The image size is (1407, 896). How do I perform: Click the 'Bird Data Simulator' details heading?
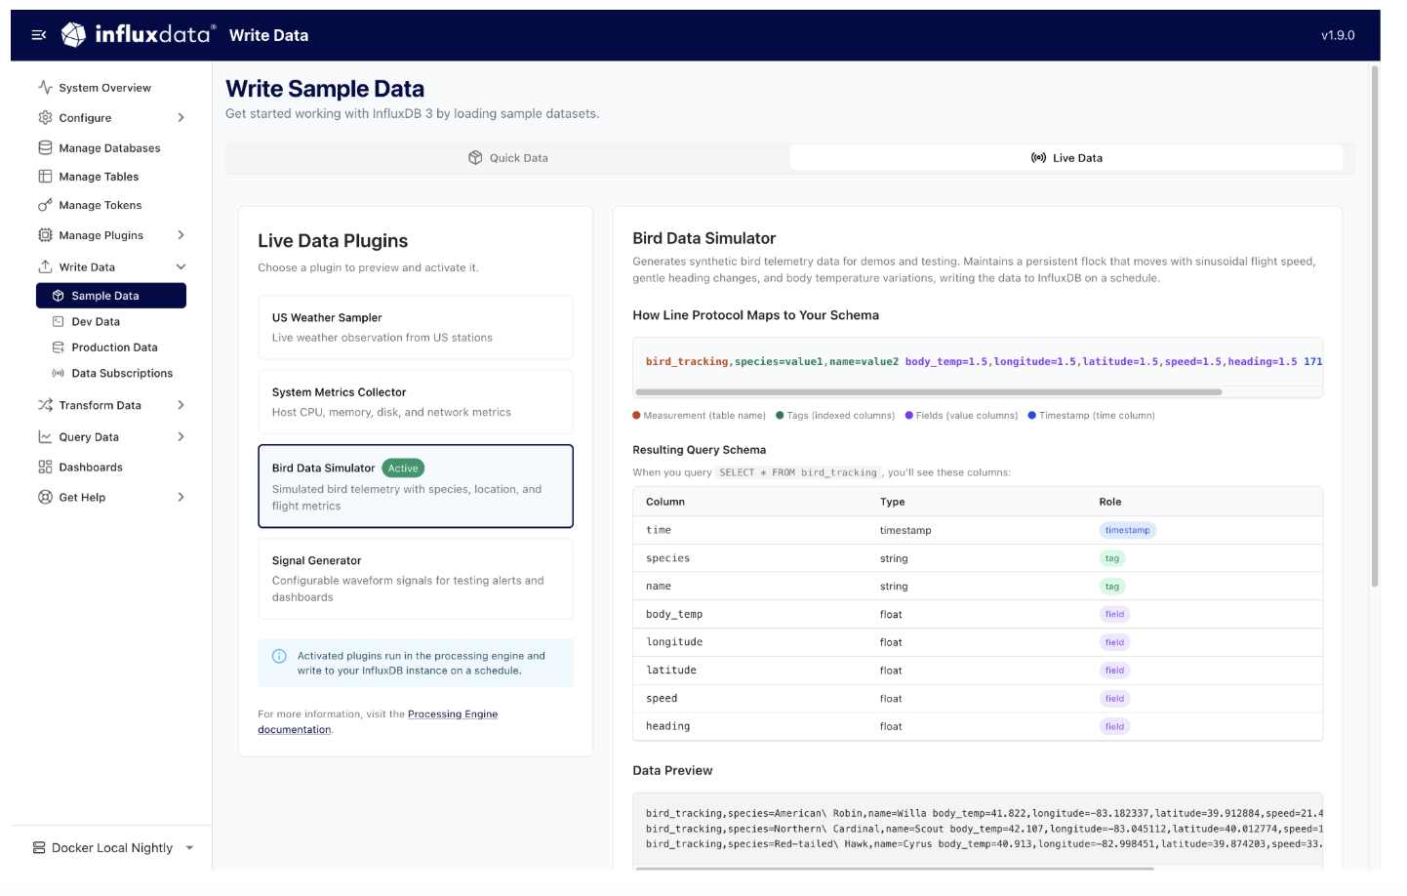(x=703, y=238)
